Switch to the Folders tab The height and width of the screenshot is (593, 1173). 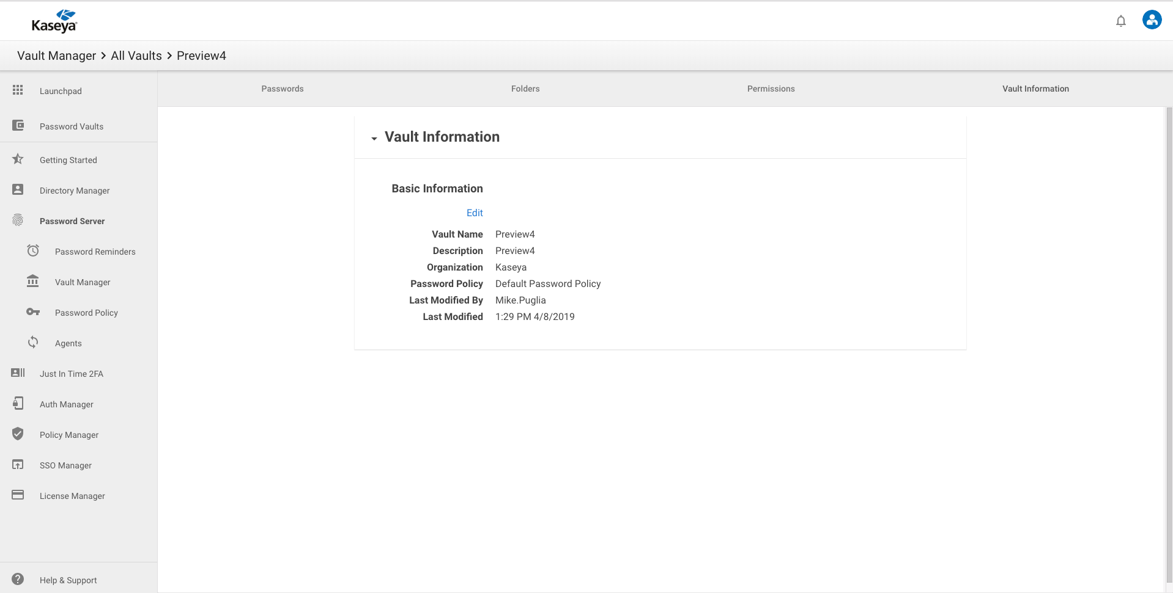[525, 89]
